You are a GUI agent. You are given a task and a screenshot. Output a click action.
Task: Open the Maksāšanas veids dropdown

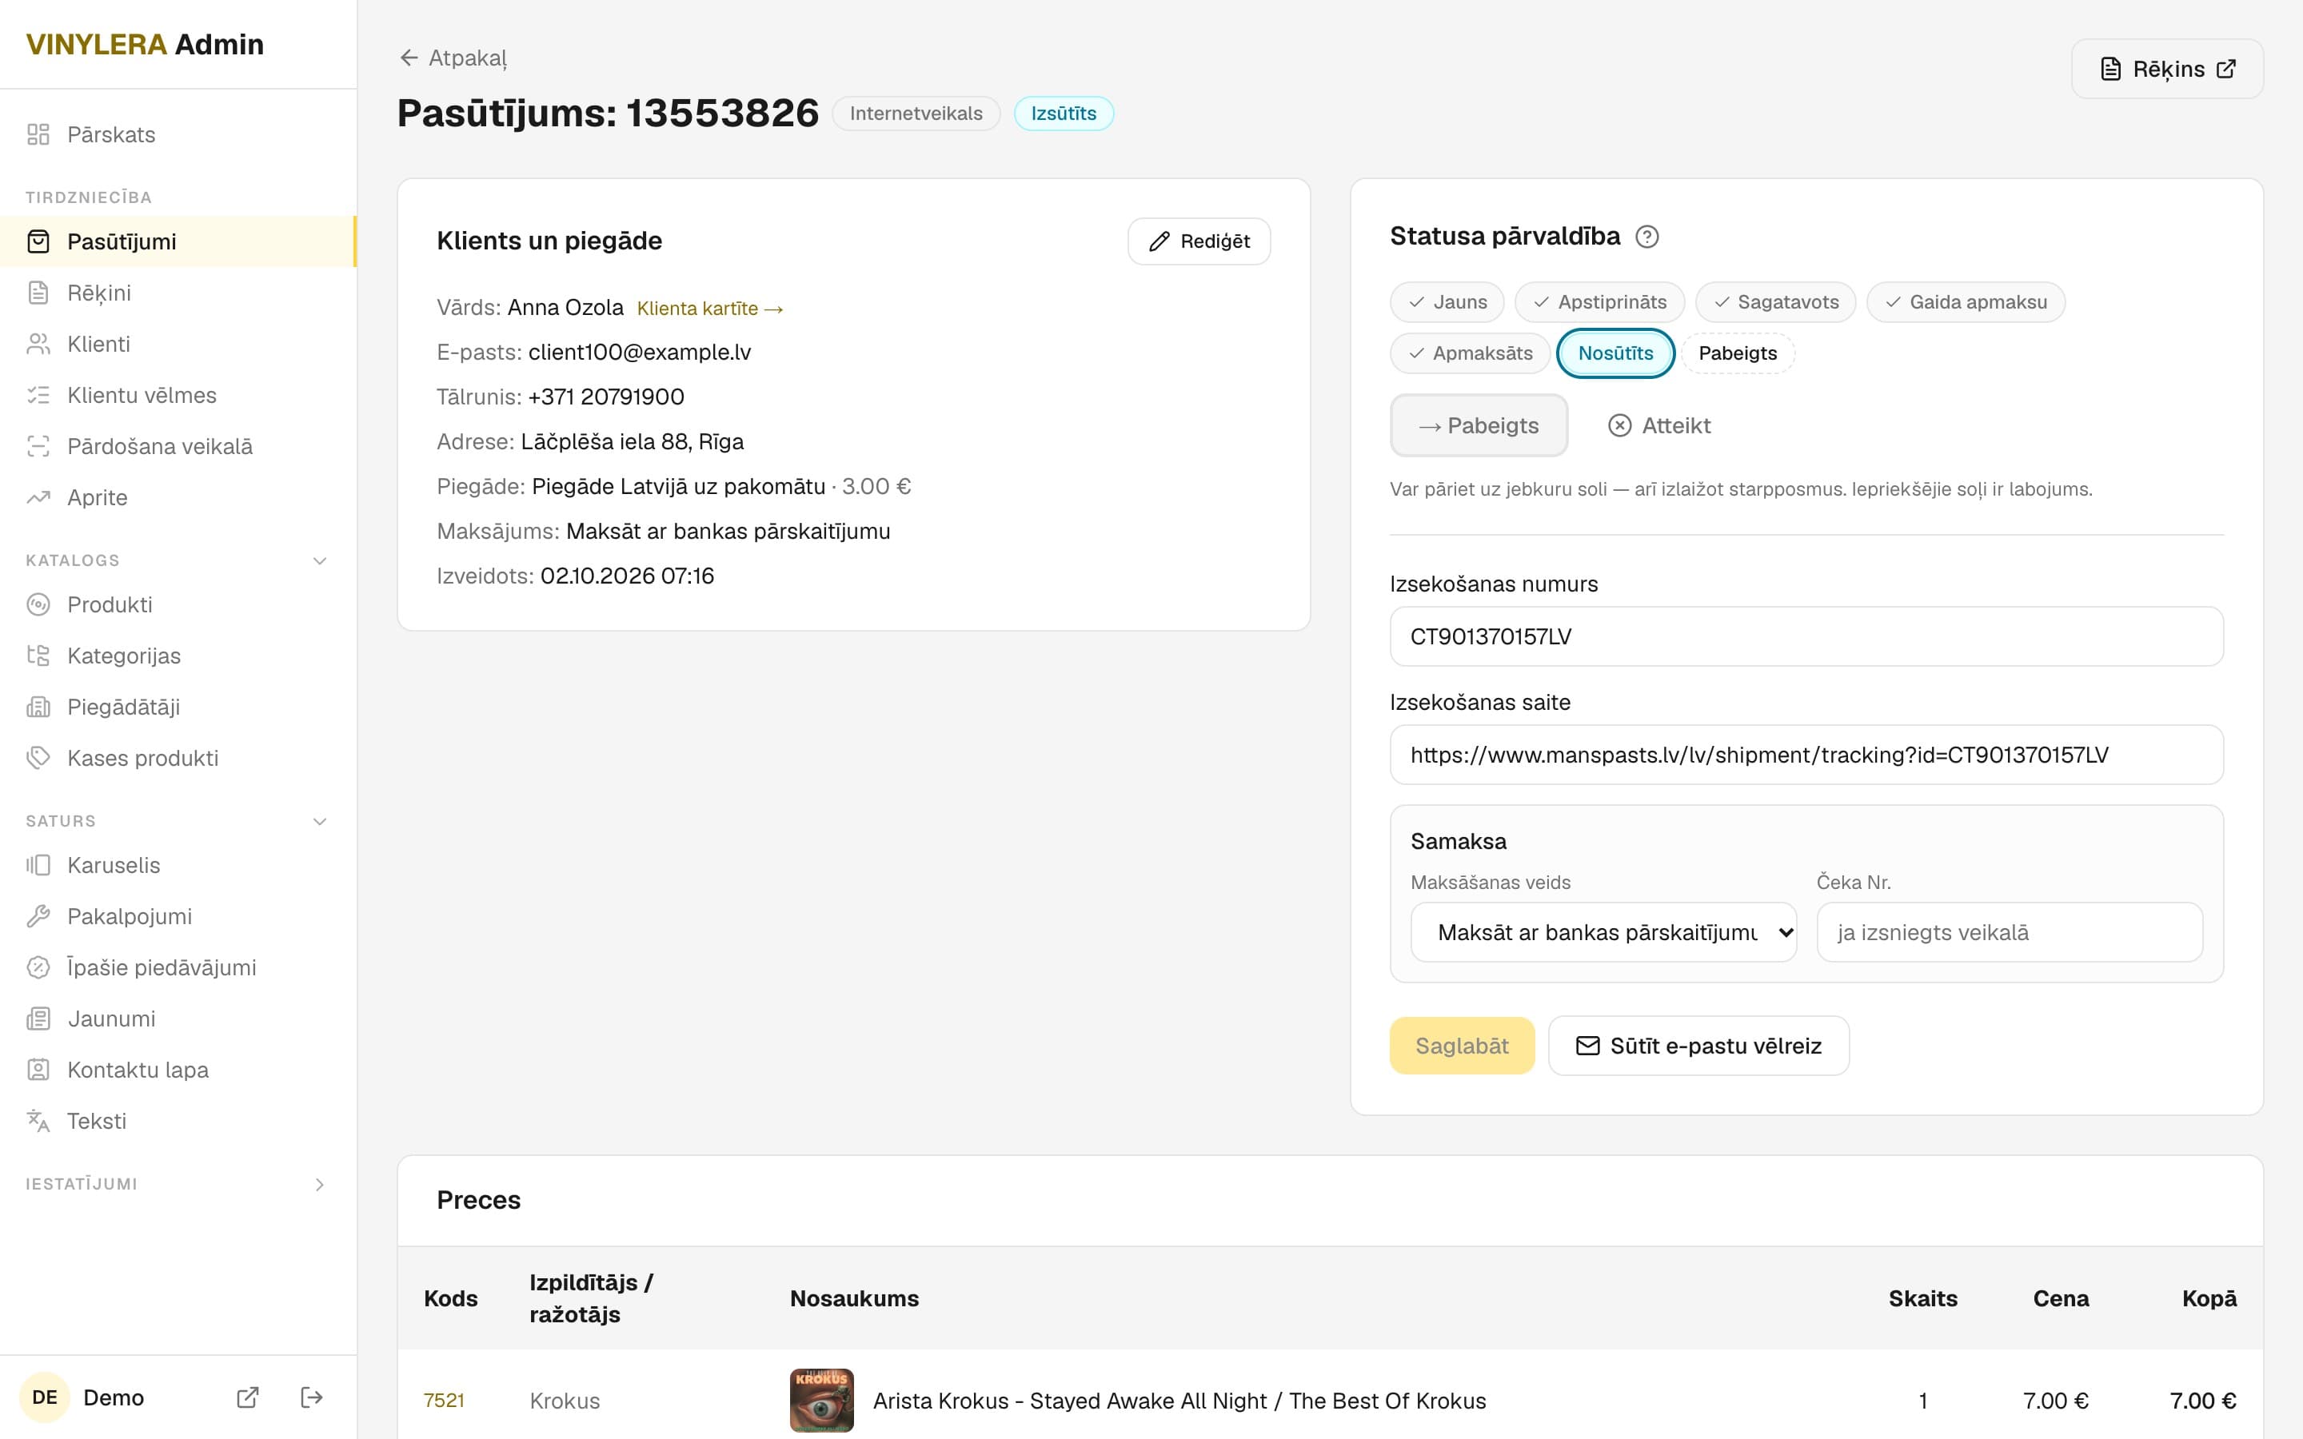(x=1603, y=933)
